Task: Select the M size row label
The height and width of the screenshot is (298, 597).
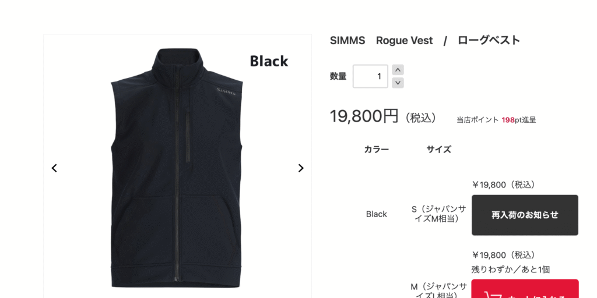Action: [438, 290]
